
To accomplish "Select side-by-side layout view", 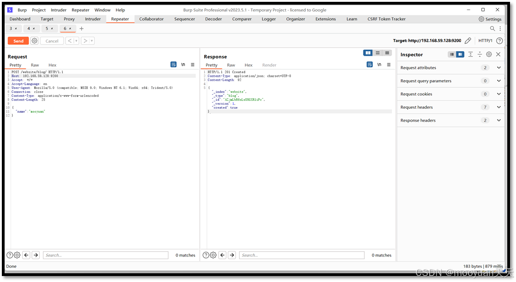I will (x=368, y=53).
